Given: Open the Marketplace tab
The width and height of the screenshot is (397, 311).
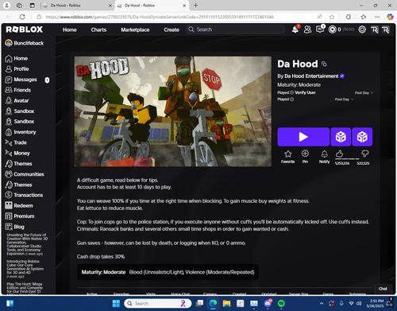Looking at the screenshot, I should point(135,29).
